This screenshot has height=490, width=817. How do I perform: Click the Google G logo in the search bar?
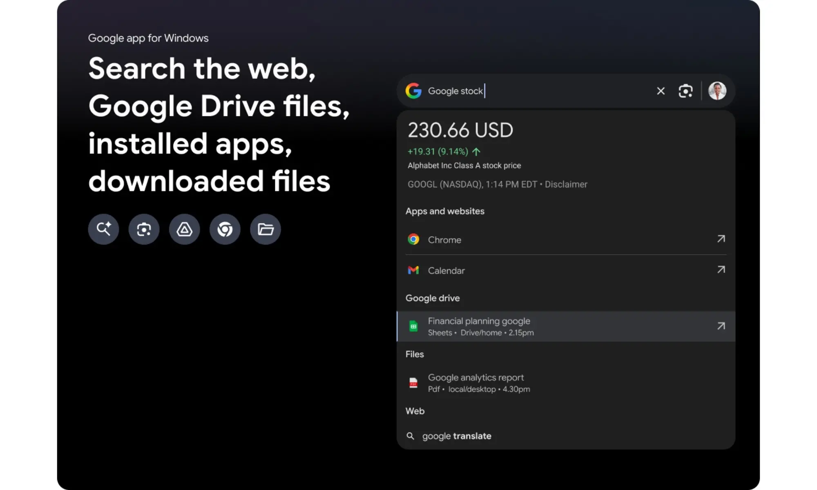pyautogui.click(x=413, y=91)
